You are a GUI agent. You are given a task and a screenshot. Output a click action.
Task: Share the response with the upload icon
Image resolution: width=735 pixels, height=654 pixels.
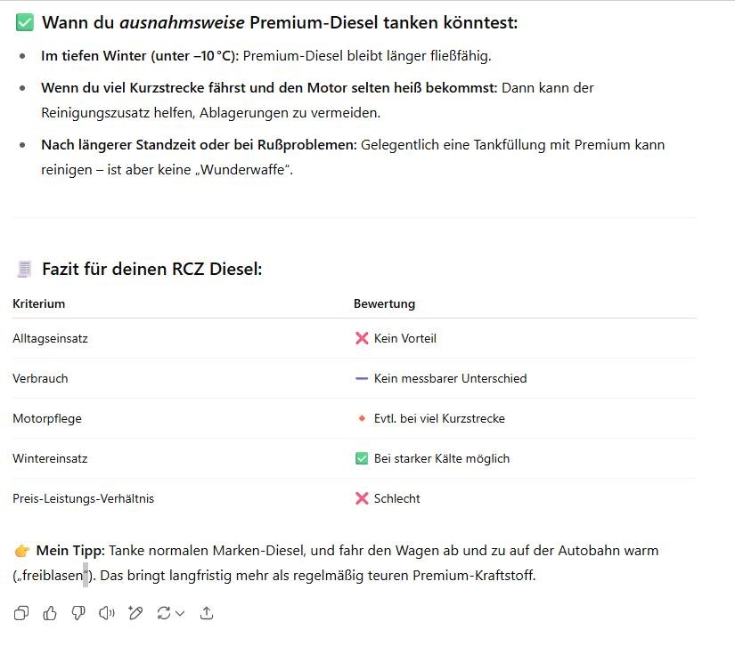click(x=207, y=613)
